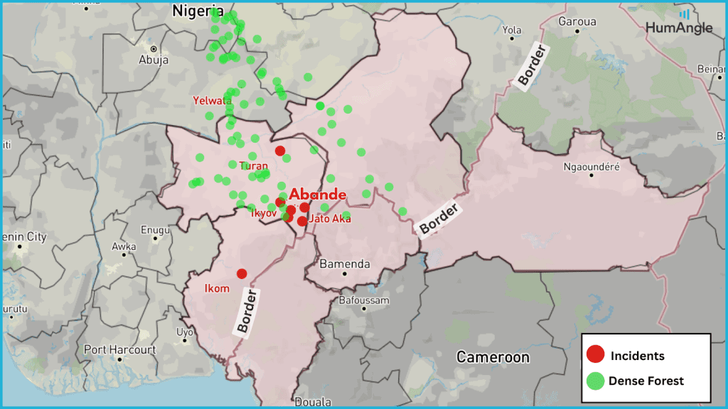Select the red incident marker near Ikom
This screenshot has width=728, height=409.
241,273
